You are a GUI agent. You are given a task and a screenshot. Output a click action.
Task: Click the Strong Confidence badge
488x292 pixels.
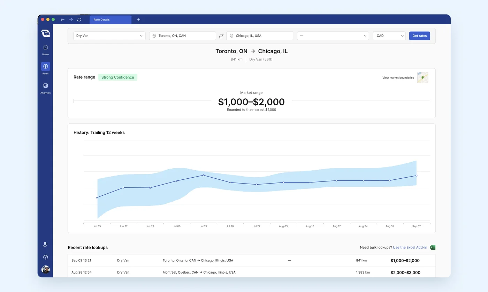pyautogui.click(x=118, y=77)
